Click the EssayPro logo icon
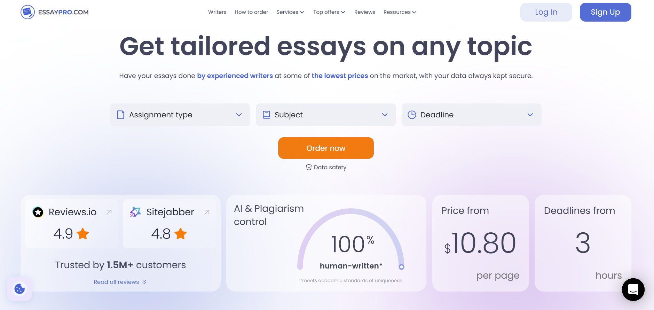This screenshot has width=654, height=310. click(x=27, y=12)
